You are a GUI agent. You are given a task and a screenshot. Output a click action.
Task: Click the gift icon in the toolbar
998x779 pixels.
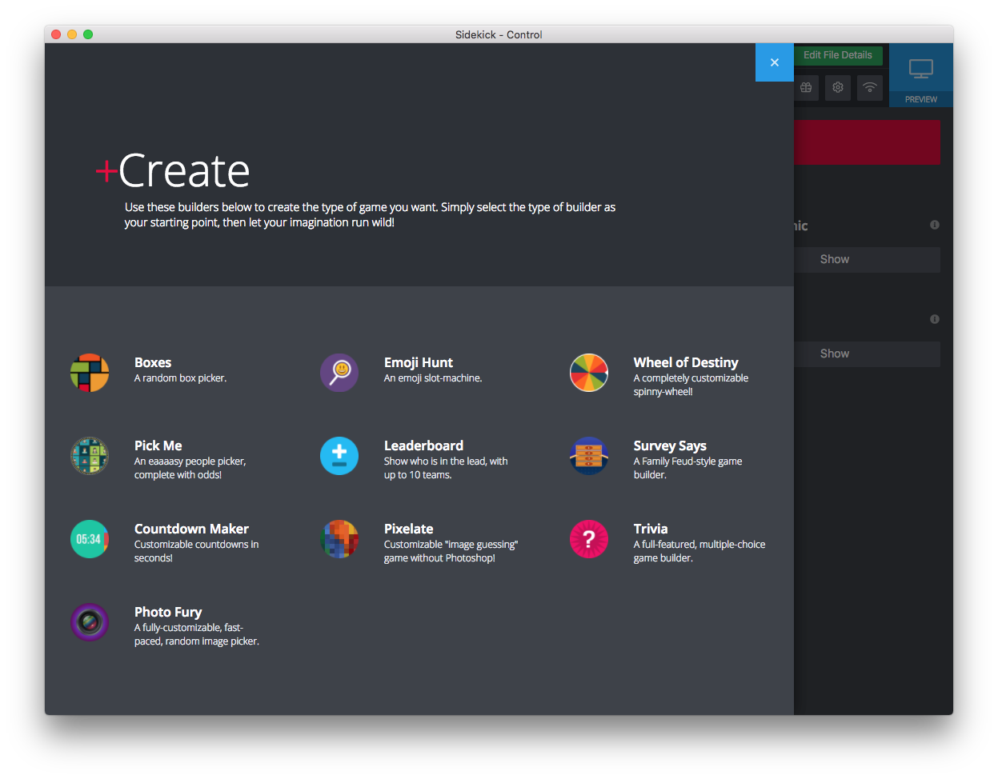point(806,87)
